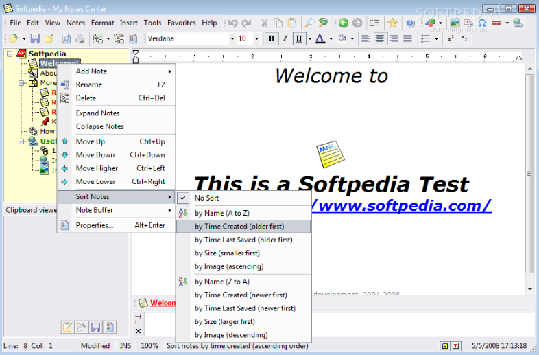The height and width of the screenshot is (355, 539).
Task: Go back with the green arrow icon
Action: tap(343, 23)
